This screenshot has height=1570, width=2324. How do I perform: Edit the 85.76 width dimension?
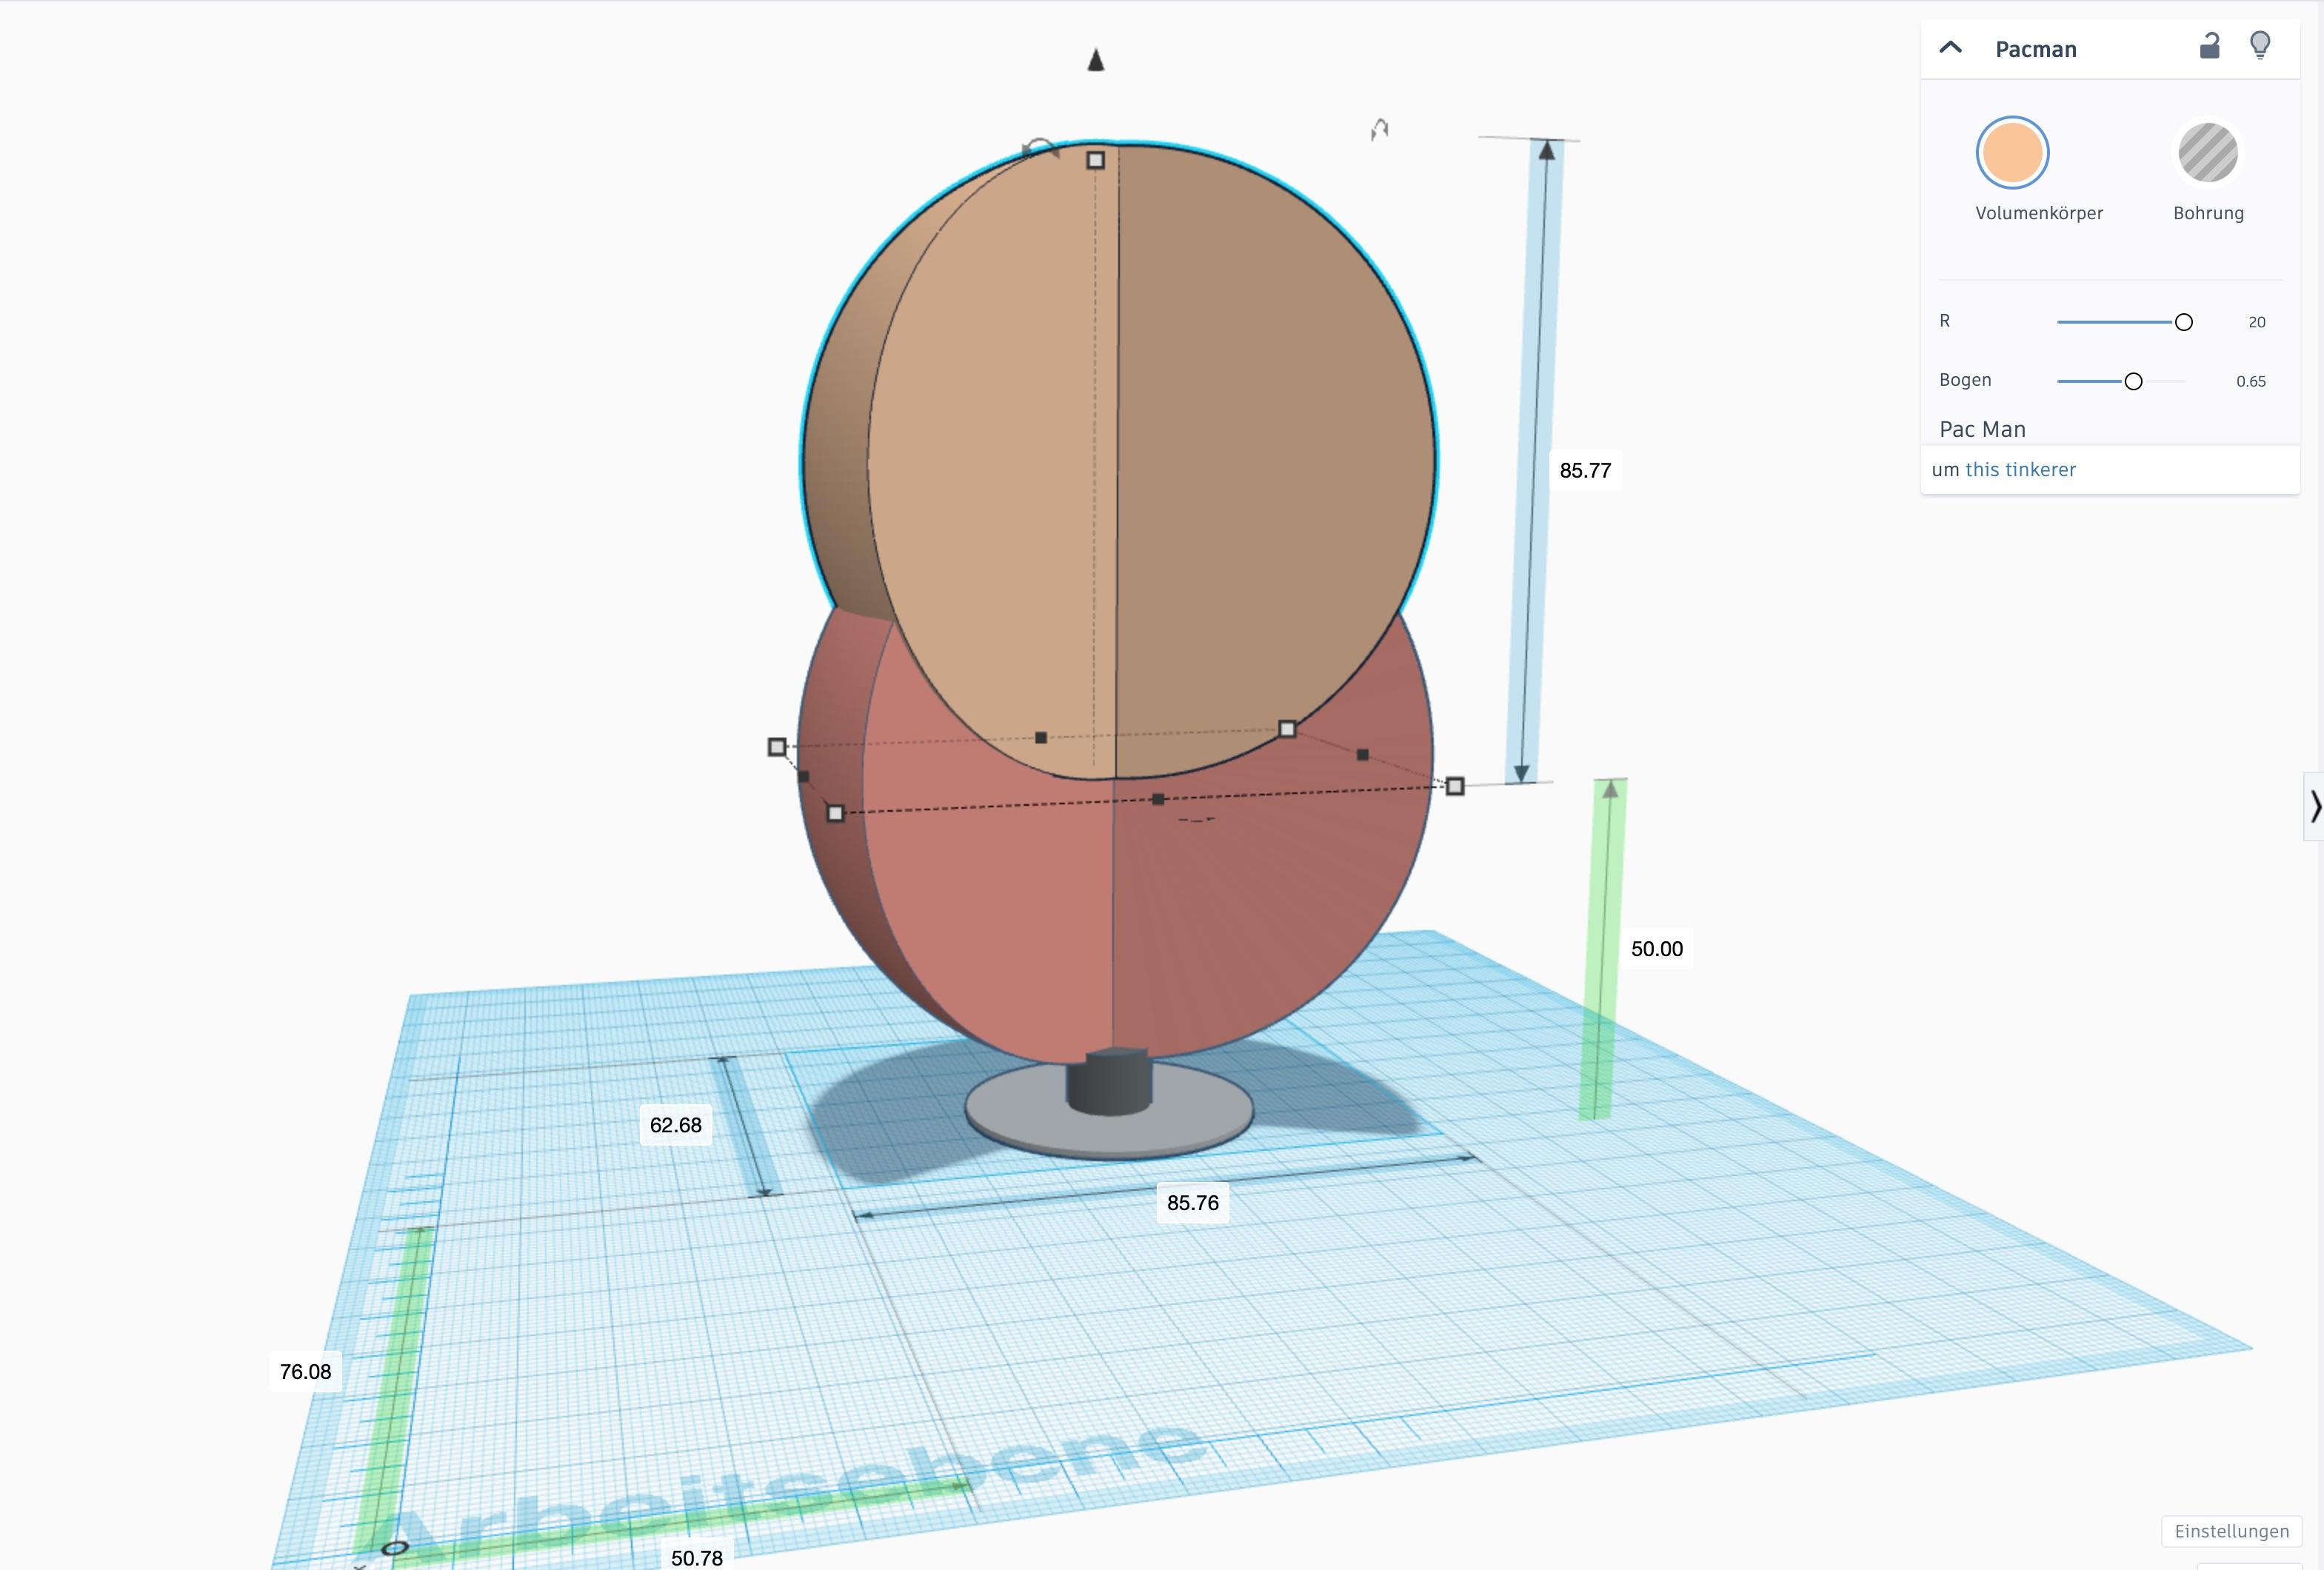(1193, 1203)
